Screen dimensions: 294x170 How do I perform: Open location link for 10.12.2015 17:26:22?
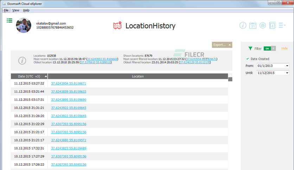pos(69,165)
